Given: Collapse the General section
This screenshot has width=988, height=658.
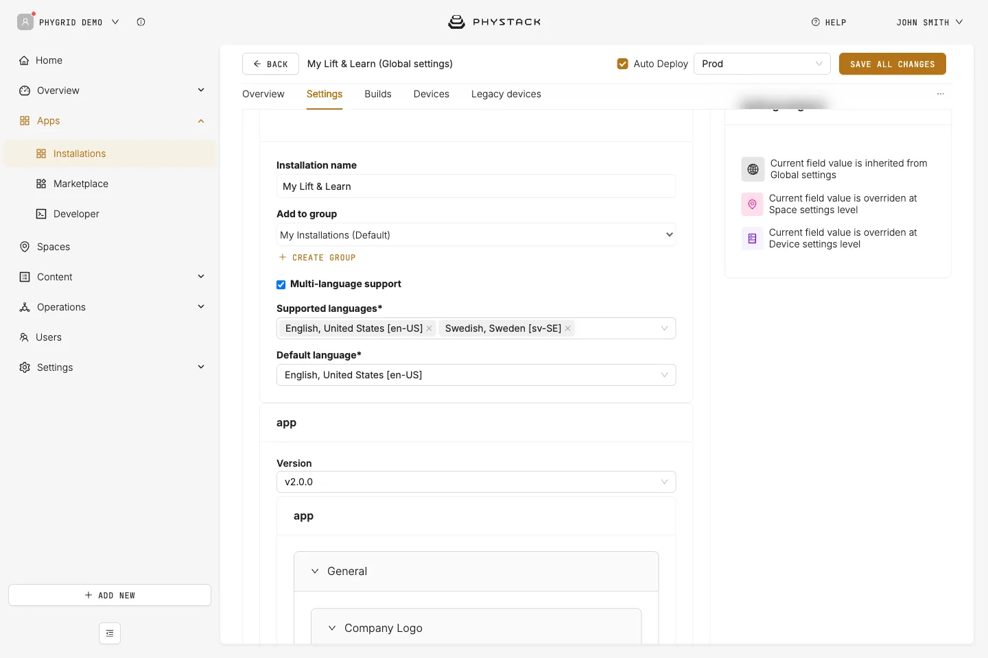Looking at the screenshot, I should point(476,571).
